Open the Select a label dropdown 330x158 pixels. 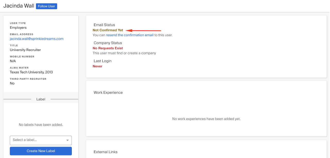[x=41, y=140]
